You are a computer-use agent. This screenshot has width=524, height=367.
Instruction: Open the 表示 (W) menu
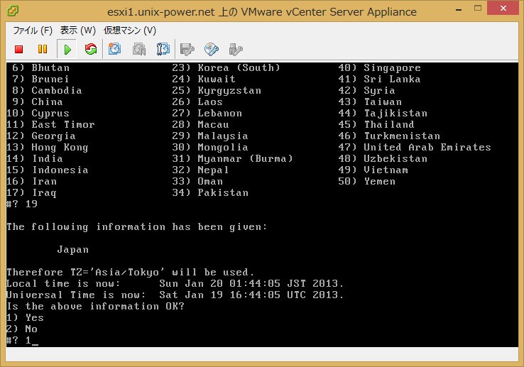tap(78, 31)
